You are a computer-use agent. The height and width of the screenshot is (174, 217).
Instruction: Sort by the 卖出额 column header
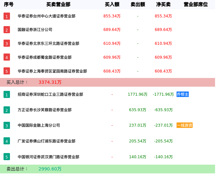(x=138, y=5)
